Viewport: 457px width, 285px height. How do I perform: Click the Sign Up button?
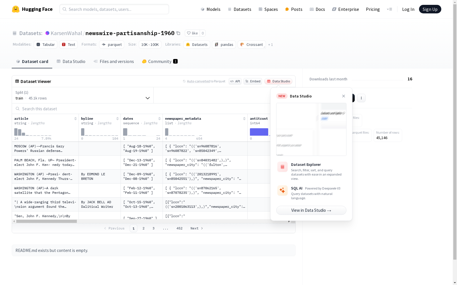click(430, 9)
